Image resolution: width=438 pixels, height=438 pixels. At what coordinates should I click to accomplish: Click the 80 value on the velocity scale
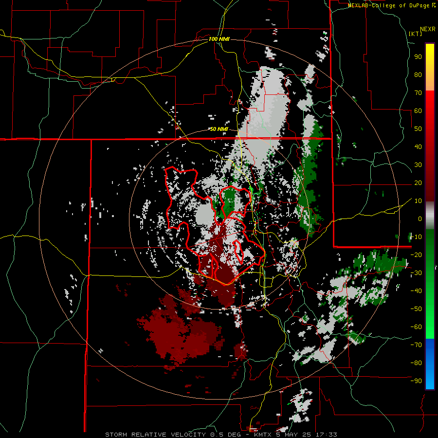[418, 74]
